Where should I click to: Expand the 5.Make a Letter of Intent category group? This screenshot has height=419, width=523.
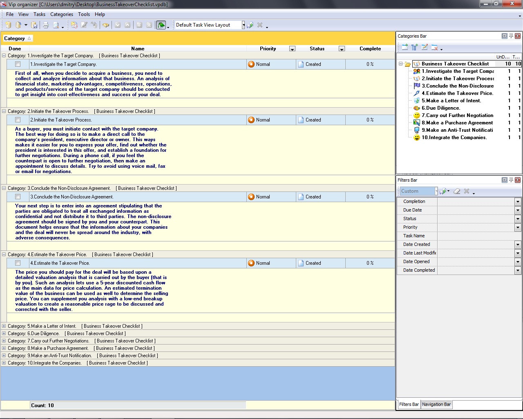click(x=4, y=326)
